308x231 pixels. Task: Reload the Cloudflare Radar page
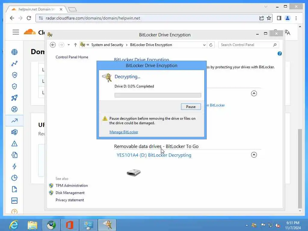[x=29, y=18]
